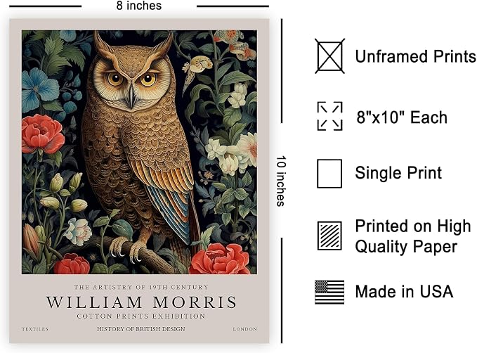Screen dimensions: 477x353
Task: Click the 'WILLIAM MORRIS' title on poster
Action: (x=141, y=302)
